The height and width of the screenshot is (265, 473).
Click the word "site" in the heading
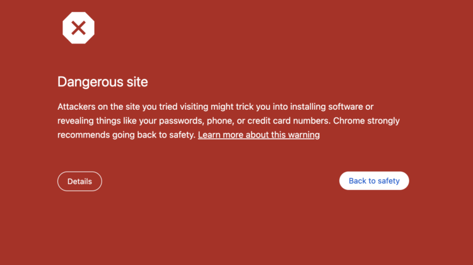(x=136, y=82)
